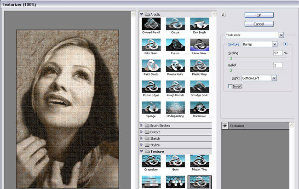The height and width of the screenshot is (189, 299).
Task: Select the Rough Pastels filter
Action: tap(175, 86)
